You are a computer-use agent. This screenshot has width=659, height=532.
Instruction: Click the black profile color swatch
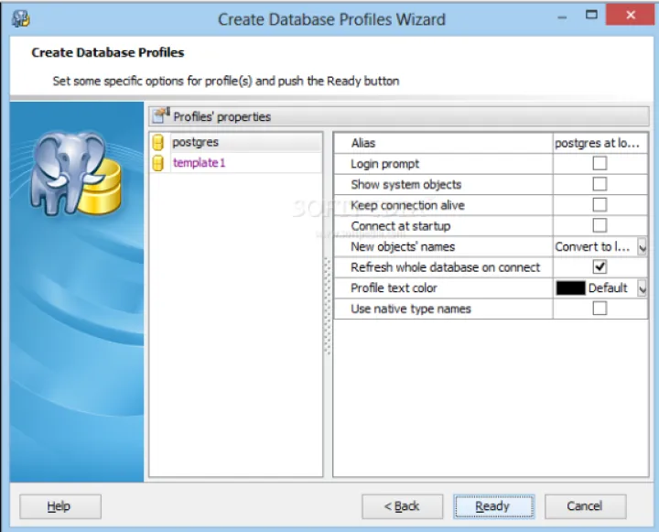570,288
